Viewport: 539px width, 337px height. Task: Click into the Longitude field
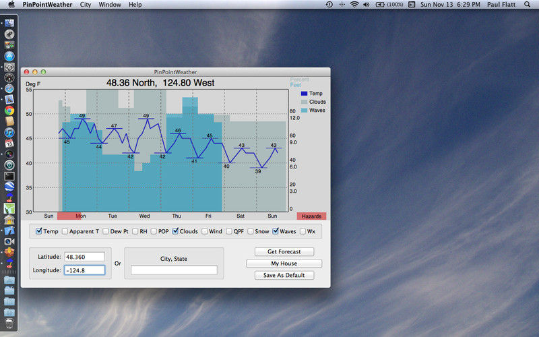pyautogui.click(x=85, y=270)
